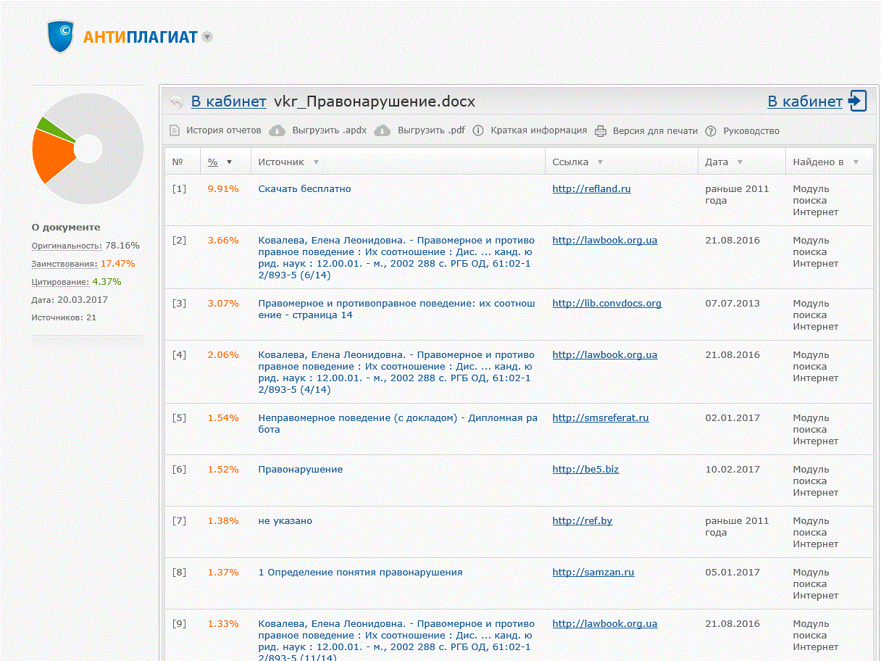Screen dimensions: 881x661
Task: Click the Оригинальность label in document info
Action: click(x=66, y=246)
